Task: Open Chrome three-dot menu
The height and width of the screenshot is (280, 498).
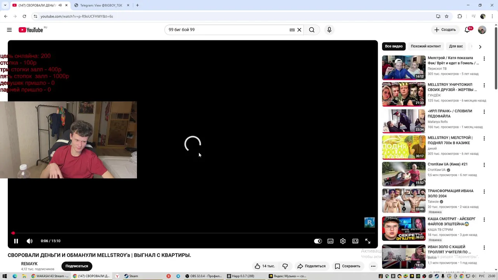Action: point(492,16)
